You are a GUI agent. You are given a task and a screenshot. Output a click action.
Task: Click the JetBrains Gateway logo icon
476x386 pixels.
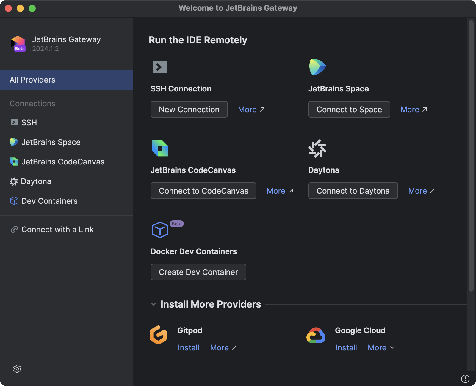click(18, 44)
